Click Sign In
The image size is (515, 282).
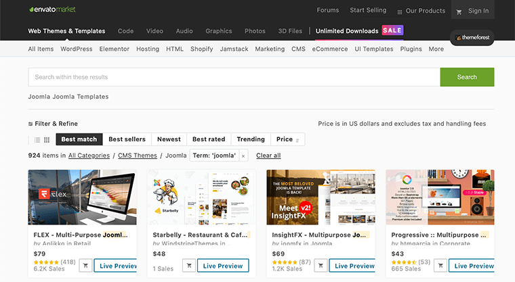(478, 11)
